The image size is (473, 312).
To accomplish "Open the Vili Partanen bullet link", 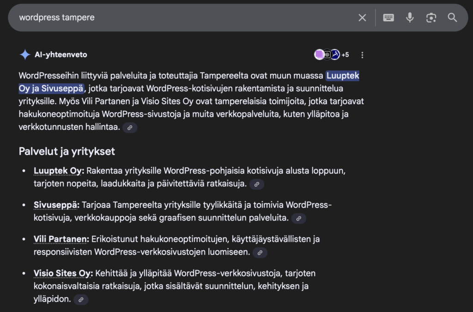I will tap(61, 239).
